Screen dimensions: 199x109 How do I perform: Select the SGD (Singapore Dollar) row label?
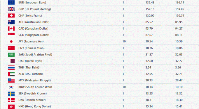[x=34, y=35]
